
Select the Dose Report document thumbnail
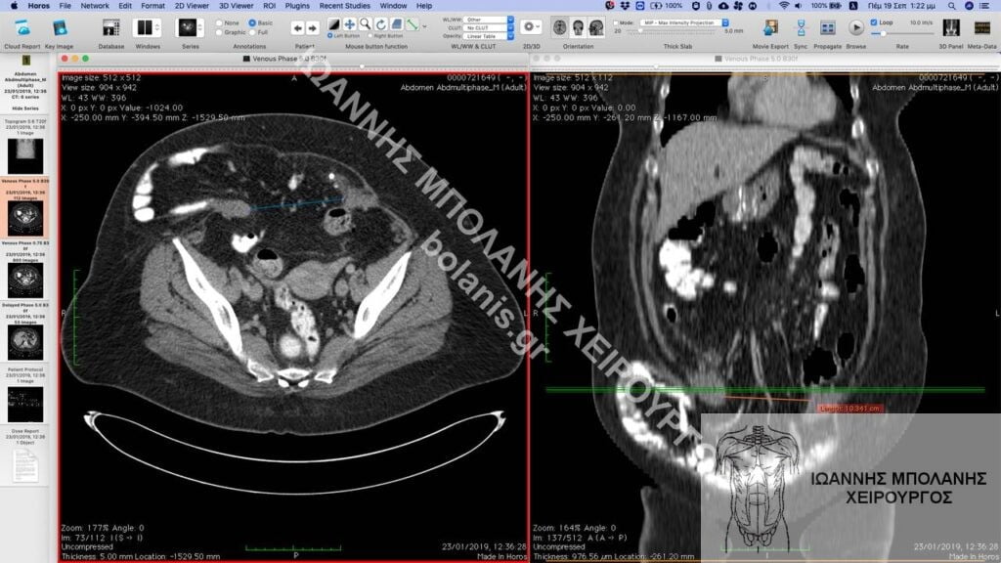[25, 465]
